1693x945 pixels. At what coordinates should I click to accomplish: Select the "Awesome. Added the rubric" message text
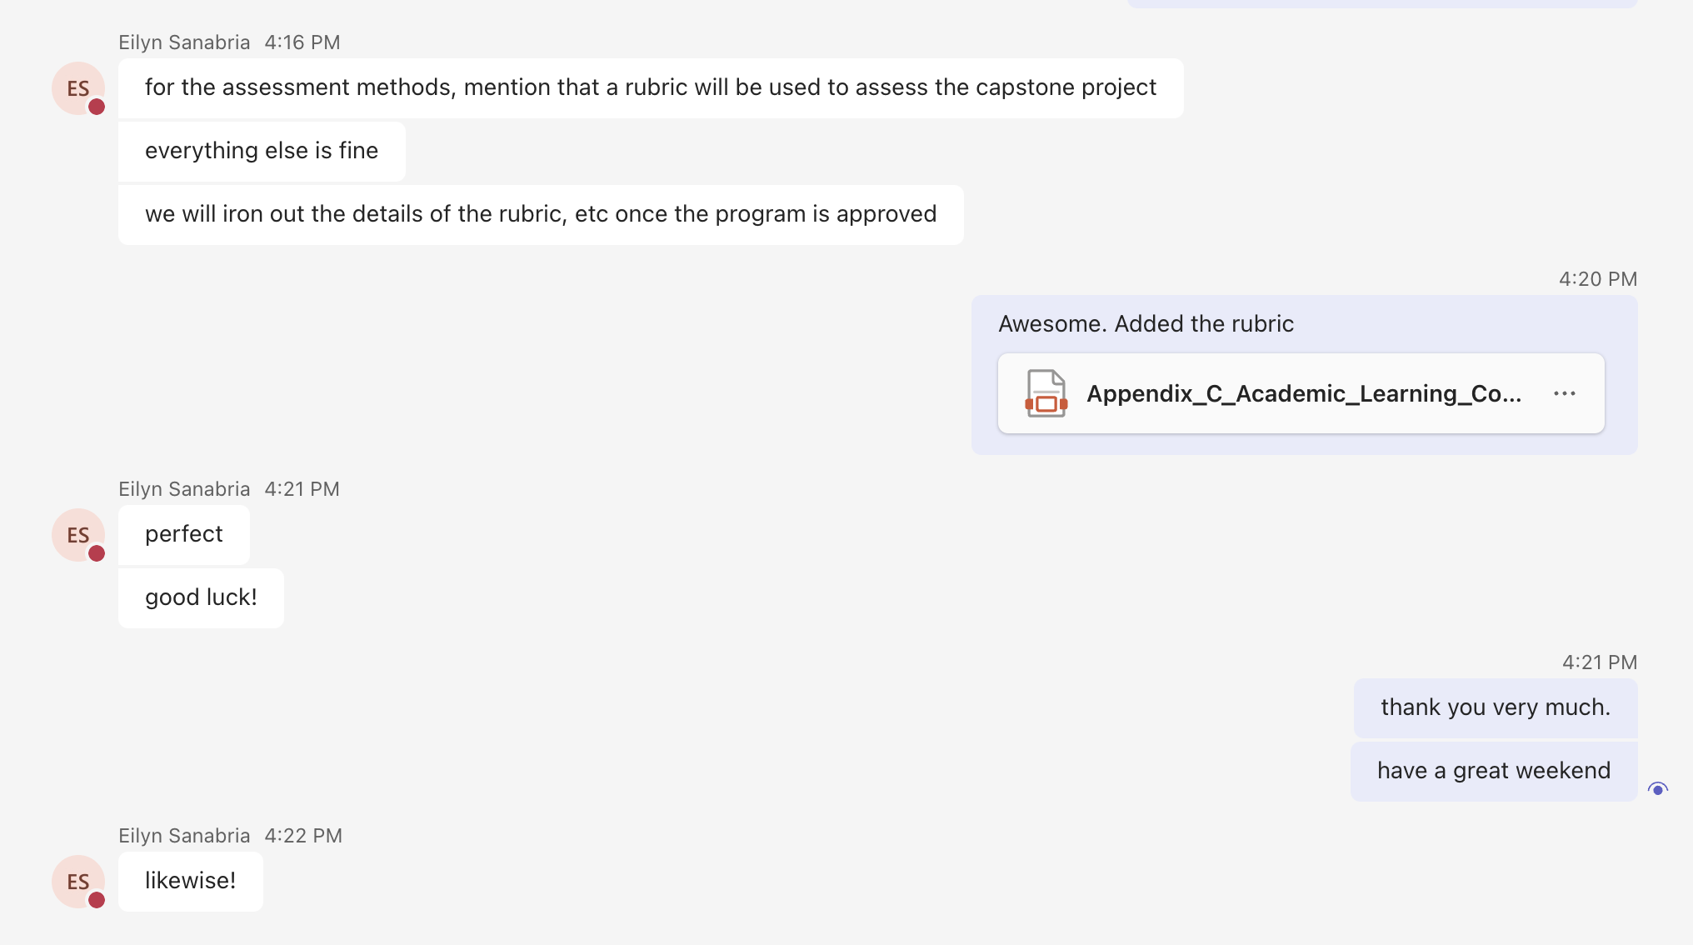[x=1146, y=324]
